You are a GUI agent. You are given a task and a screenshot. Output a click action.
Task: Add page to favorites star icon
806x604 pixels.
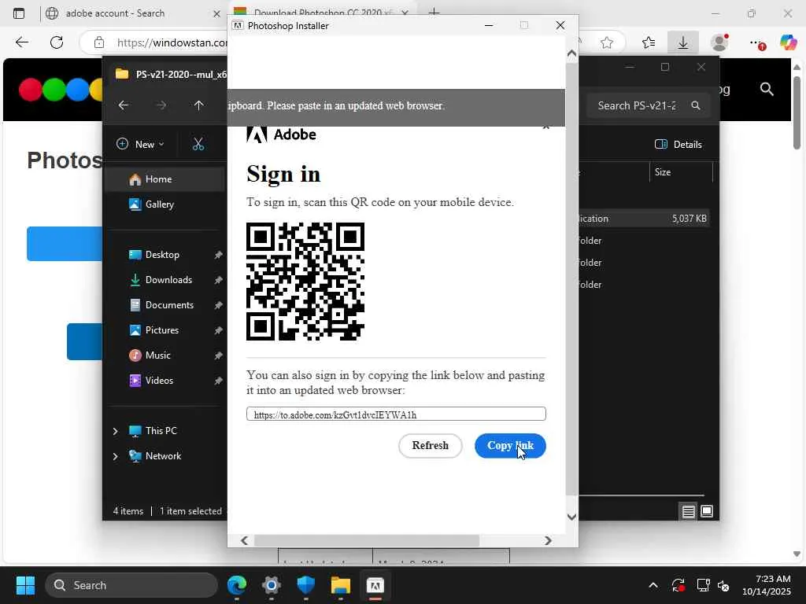[x=607, y=42]
